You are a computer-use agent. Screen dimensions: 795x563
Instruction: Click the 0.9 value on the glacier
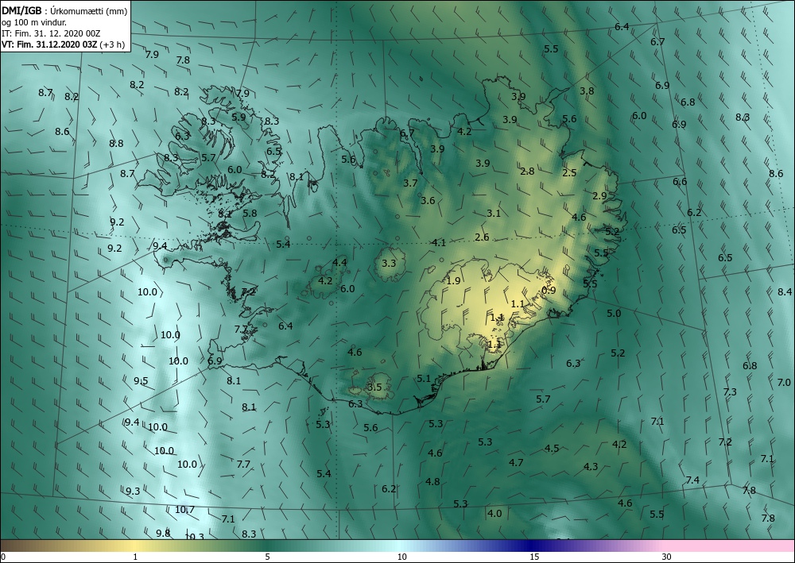coord(549,290)
